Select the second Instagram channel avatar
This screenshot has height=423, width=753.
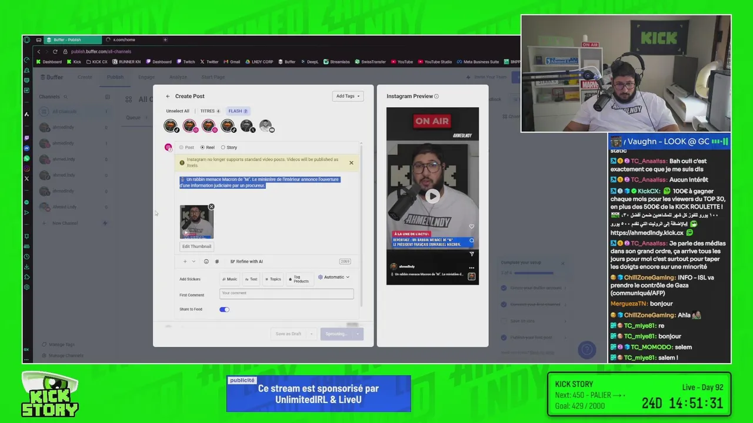[x=209, y=126]
